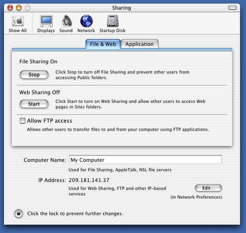Open Show All preferences icon
Screen dimensions: 246x233
point(18,21)
